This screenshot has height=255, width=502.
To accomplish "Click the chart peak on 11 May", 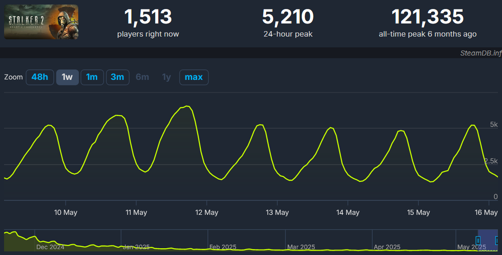I will click(x=187, y=106).
